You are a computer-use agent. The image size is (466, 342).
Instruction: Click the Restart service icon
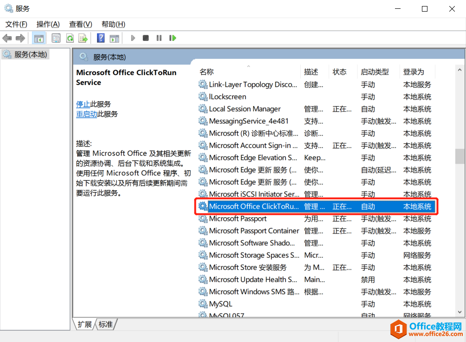(173, 38)
